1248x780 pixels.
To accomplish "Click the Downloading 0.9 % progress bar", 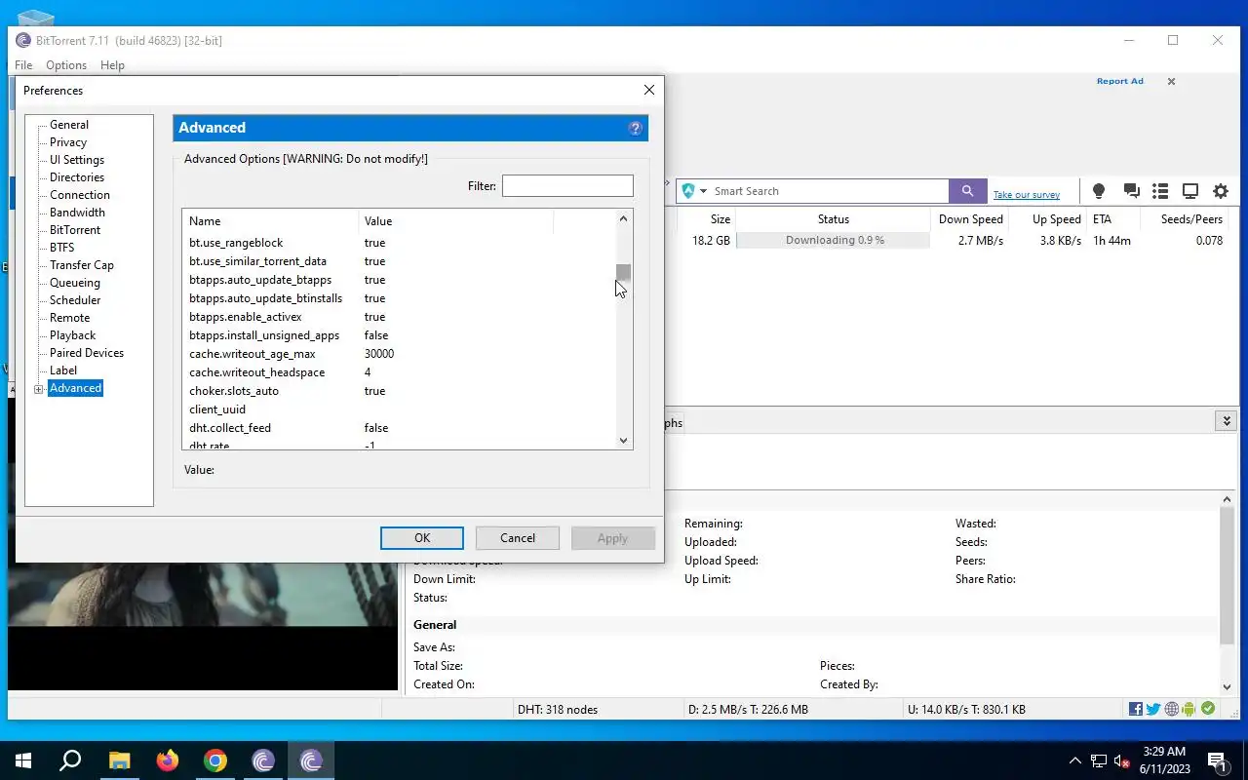I will coord(834,241).
